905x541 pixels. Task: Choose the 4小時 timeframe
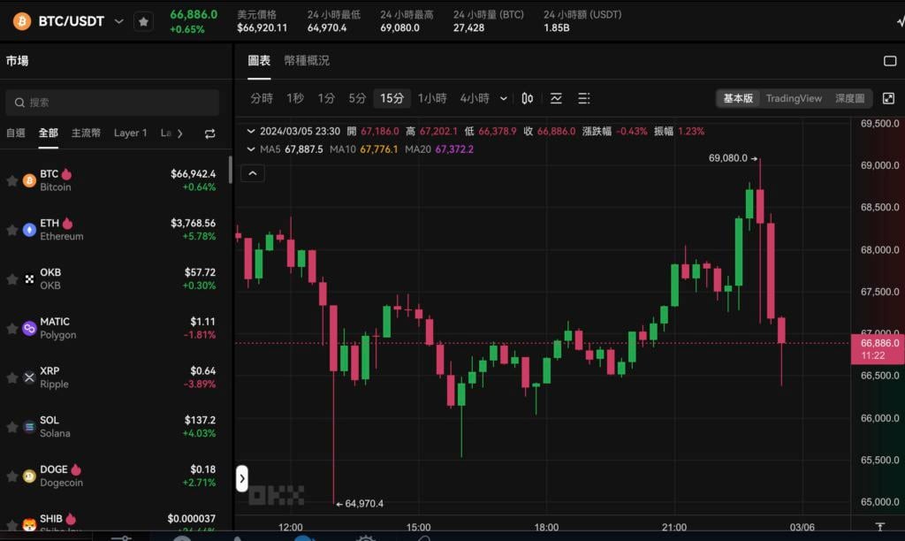click(475, 99)
